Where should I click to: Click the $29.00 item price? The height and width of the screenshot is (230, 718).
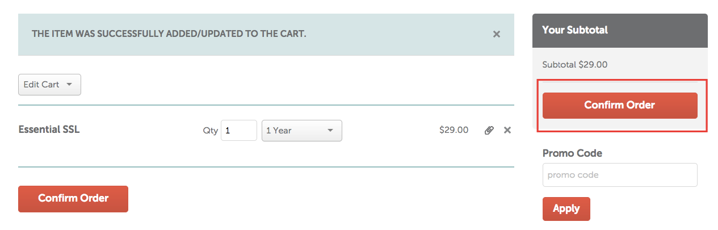454,130
